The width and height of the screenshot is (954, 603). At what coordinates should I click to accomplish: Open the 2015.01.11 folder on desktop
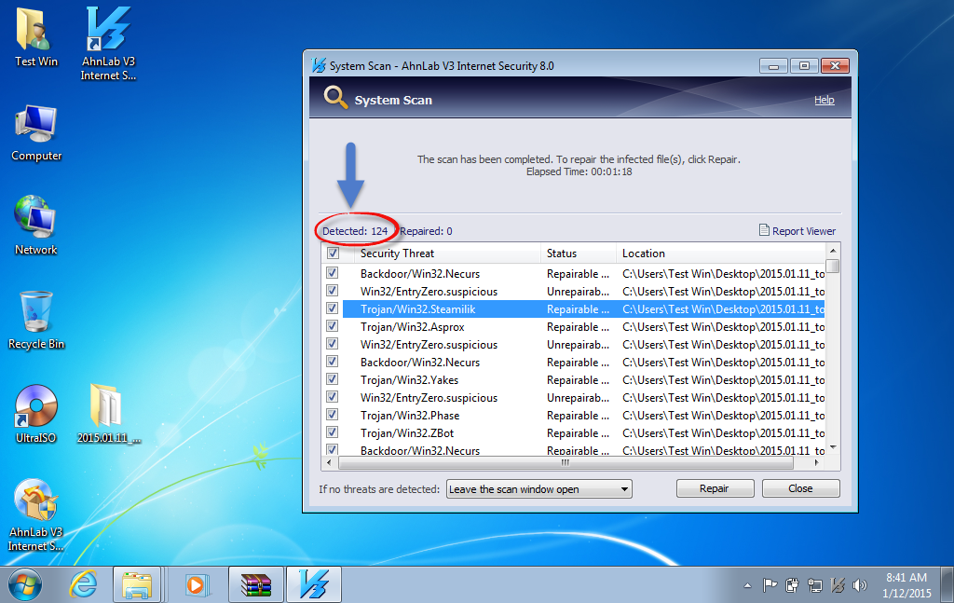(x=108, y=414)
